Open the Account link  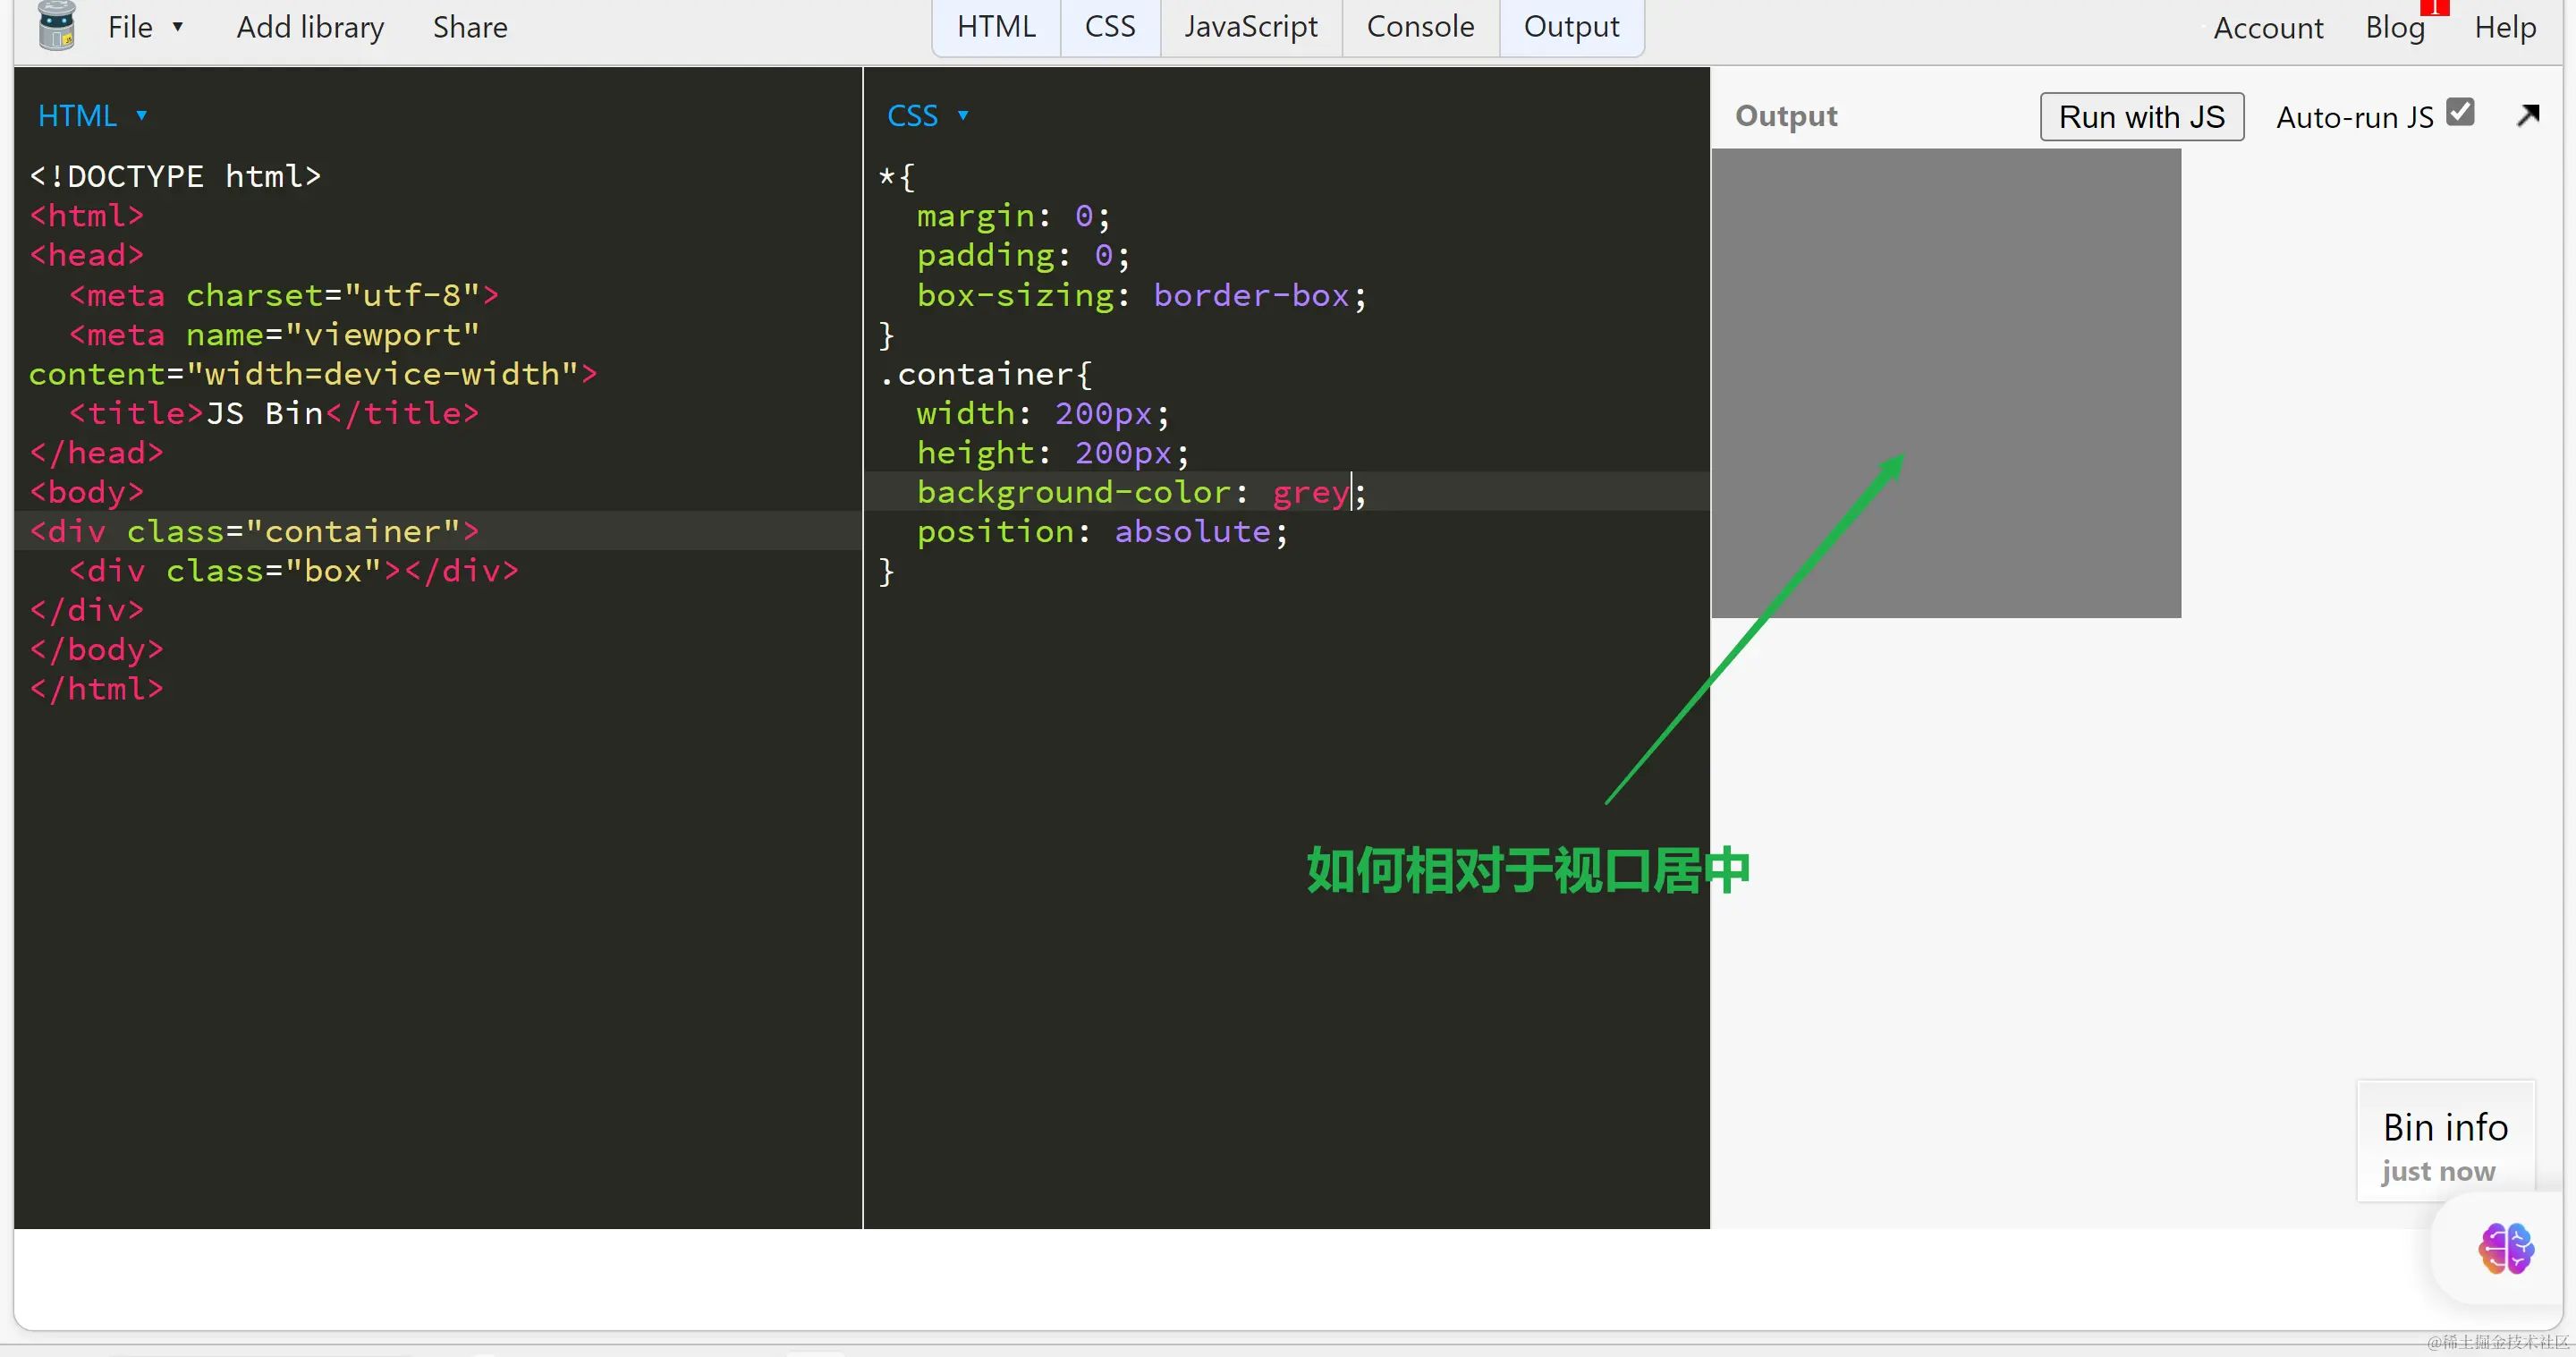(x=2267, y=28)
